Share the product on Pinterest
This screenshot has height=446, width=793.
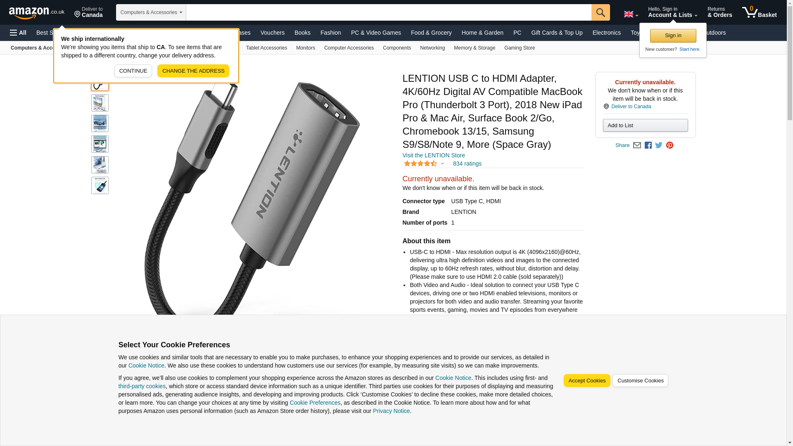pos(670,145)
